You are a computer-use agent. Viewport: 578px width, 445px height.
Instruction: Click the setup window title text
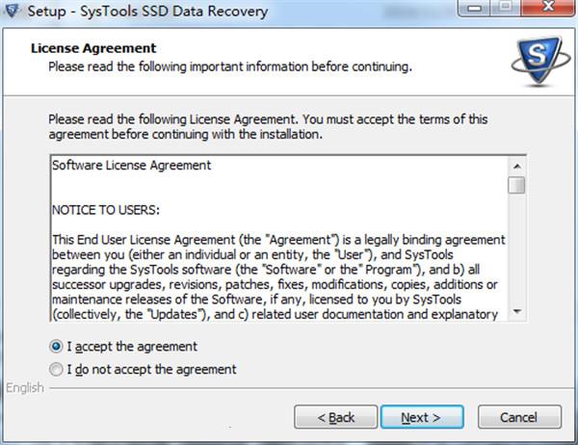coord(147,11)
